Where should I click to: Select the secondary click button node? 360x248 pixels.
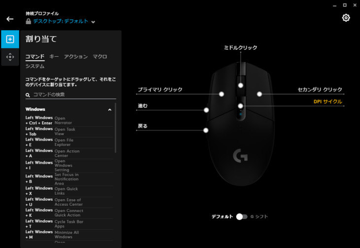(x=259, y=94)
